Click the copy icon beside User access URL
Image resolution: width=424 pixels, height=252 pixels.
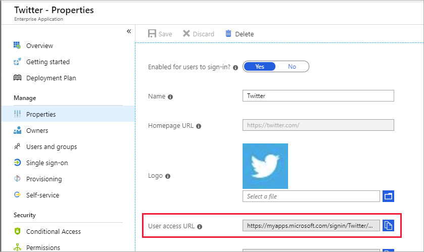388,225
